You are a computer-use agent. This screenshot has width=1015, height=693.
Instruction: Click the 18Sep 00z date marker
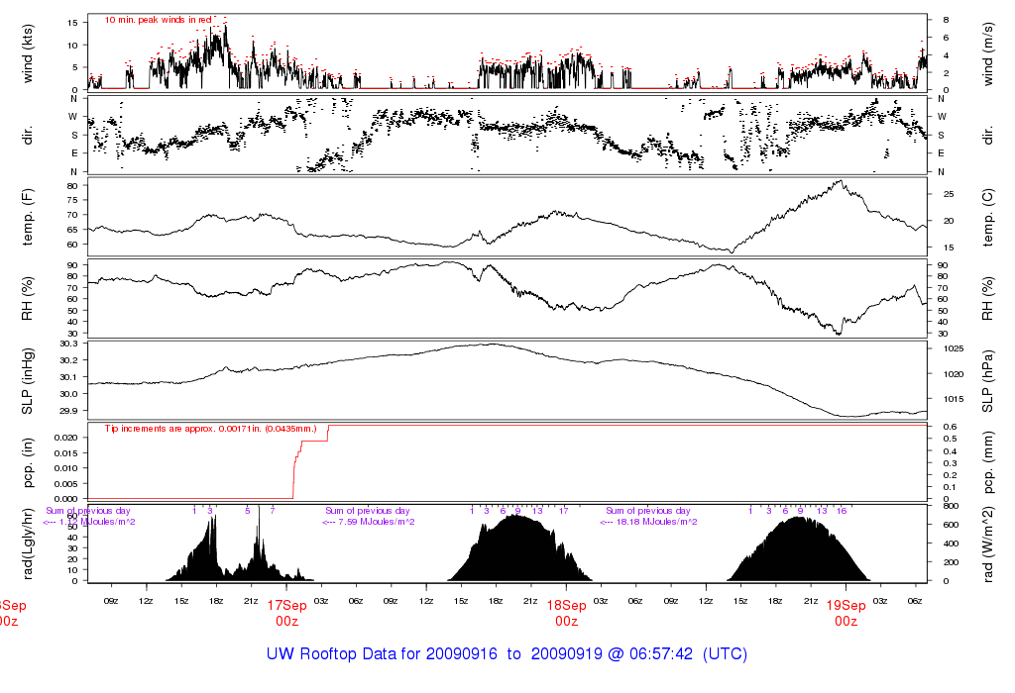click(x=566, y=613)
